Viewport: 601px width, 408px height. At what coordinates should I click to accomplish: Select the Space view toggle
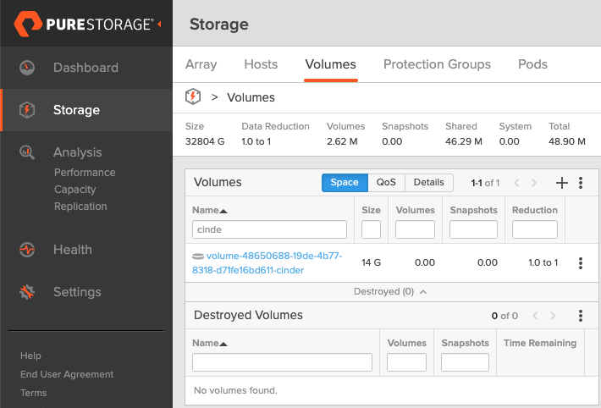pos(345,183)
